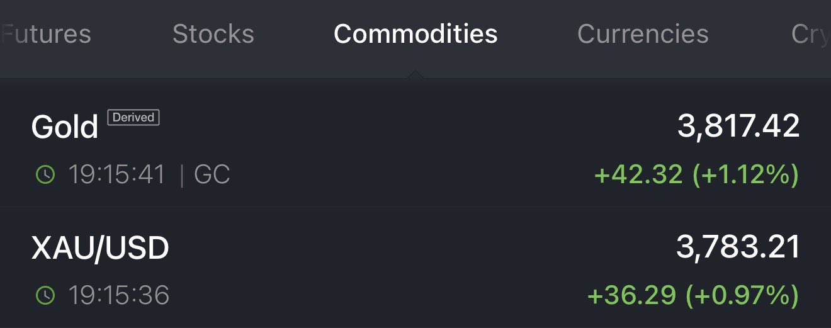The image size is (831, 328).
Task: Click the pointer arrow beneath Commodities tab
Action: pos(415,75)
